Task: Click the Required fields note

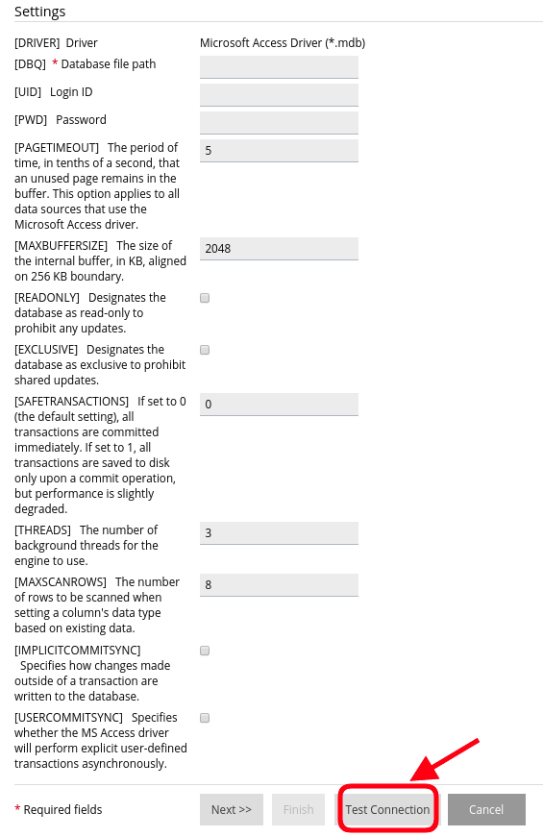Action: click(x=59, y=810)
